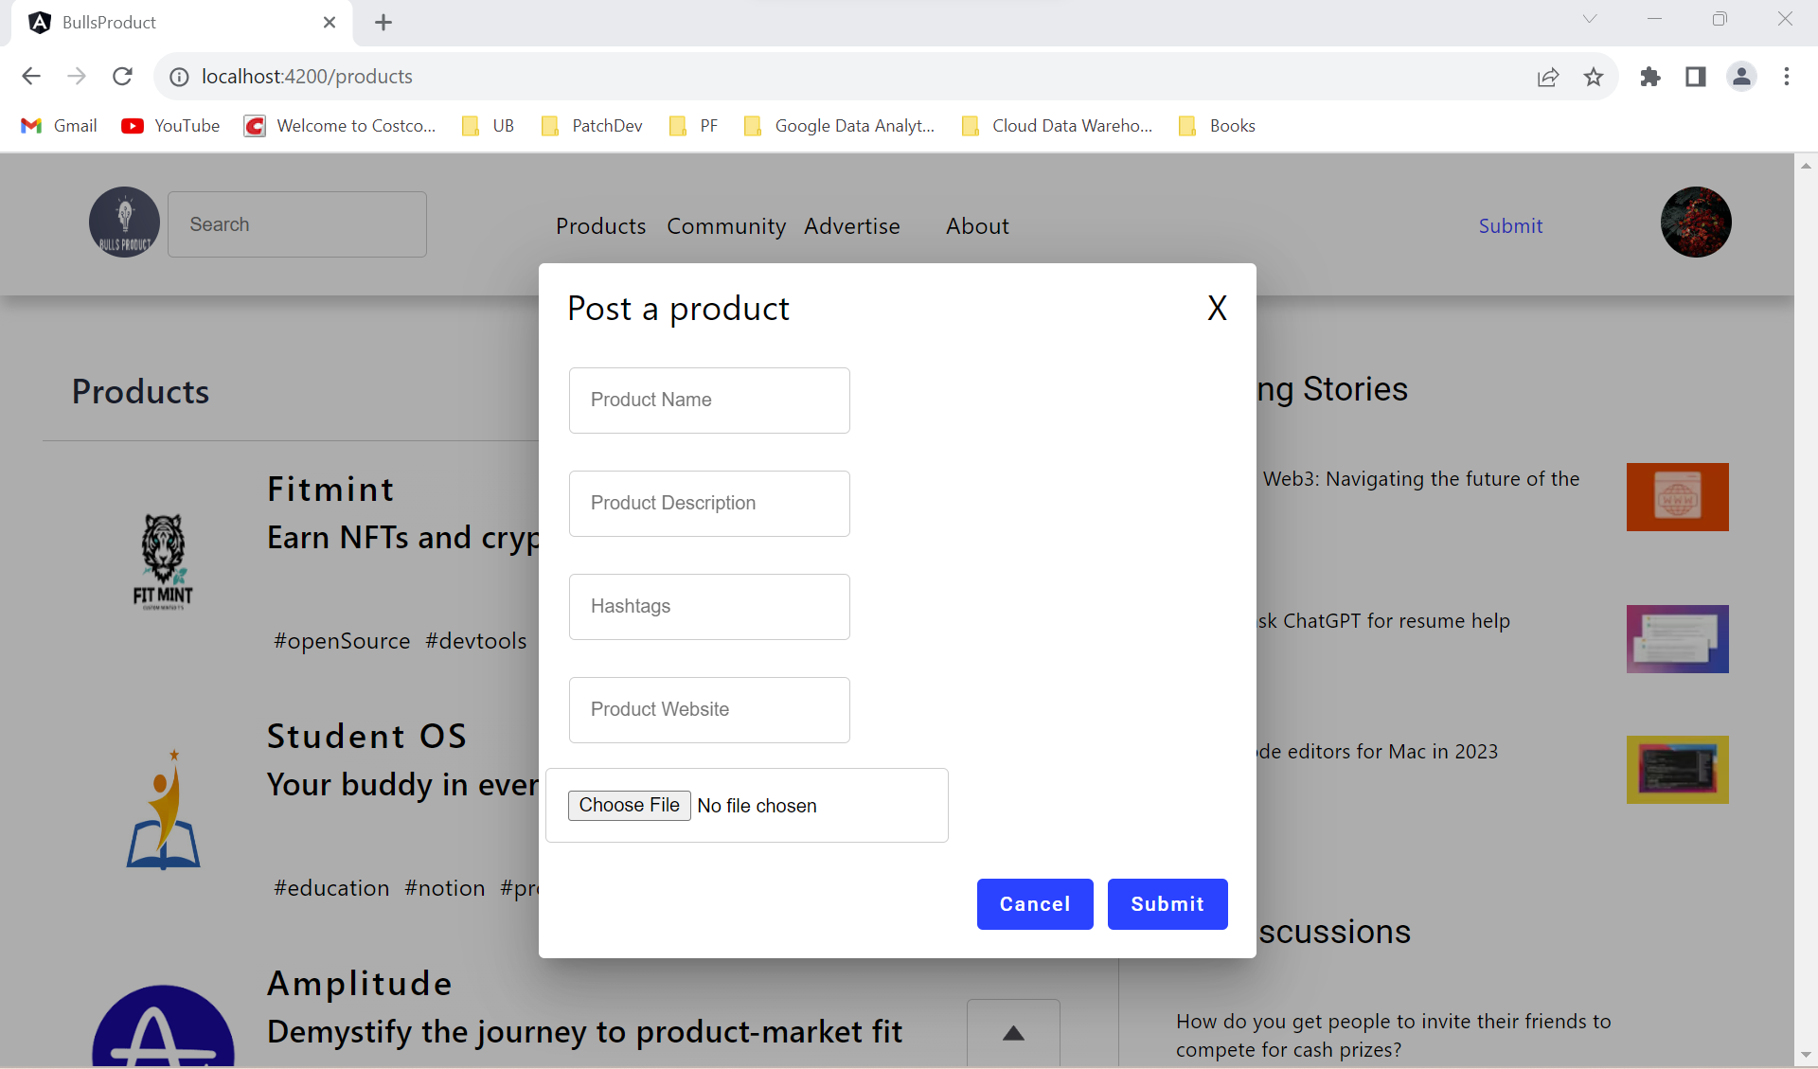
Task: Submit the new product form
Action: (x=1167, y=904)
